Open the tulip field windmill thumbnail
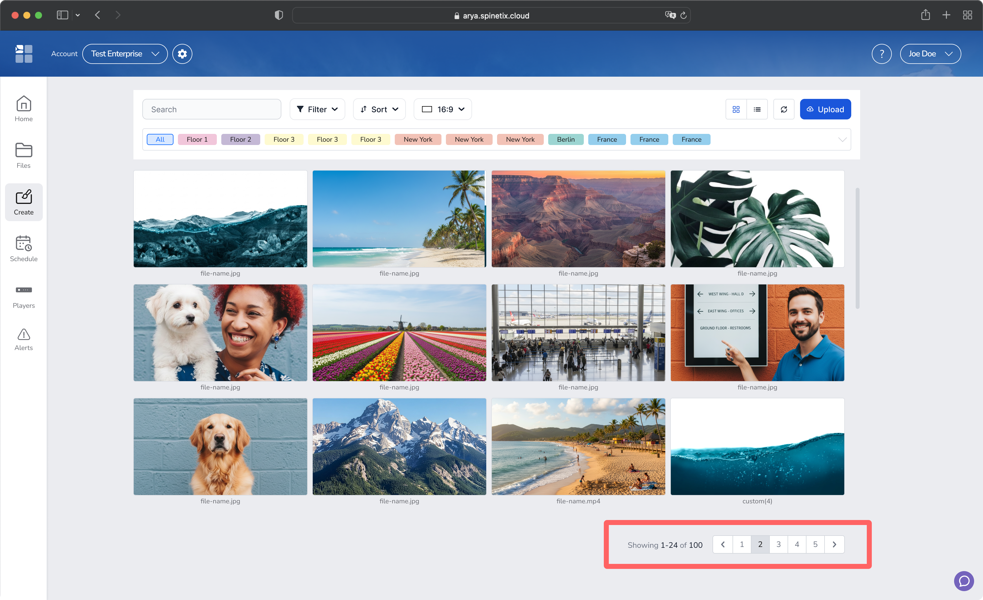The image size is (983, 600). pos(399,332)
